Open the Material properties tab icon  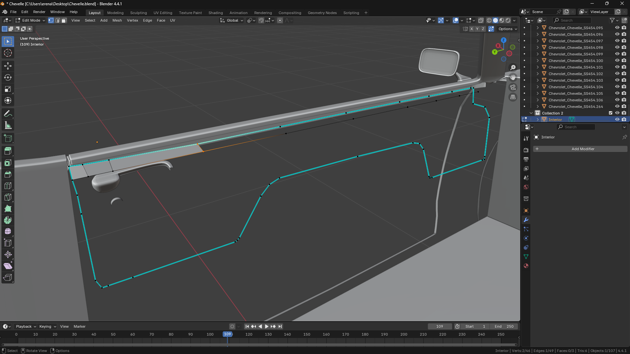point(526,266)
